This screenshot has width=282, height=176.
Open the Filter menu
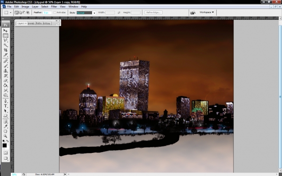(x=54, y=7)
